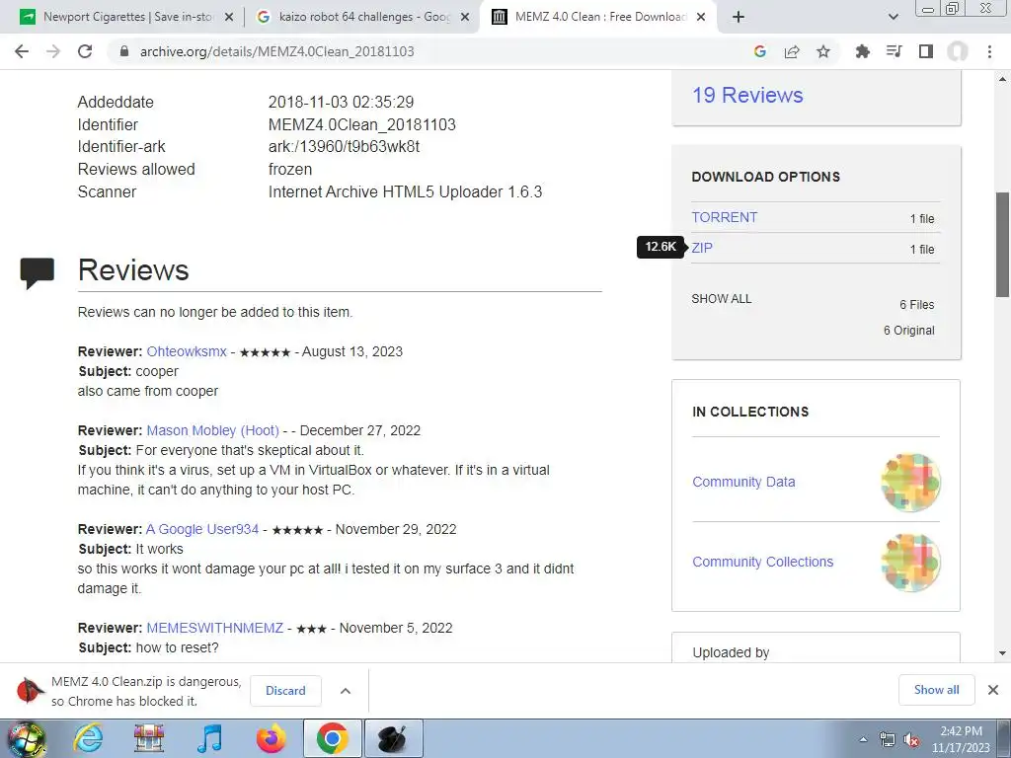Click the Community Collections thumbnail
The image size is (1011, 758).
pyautogui.click(x=910, y=563)
